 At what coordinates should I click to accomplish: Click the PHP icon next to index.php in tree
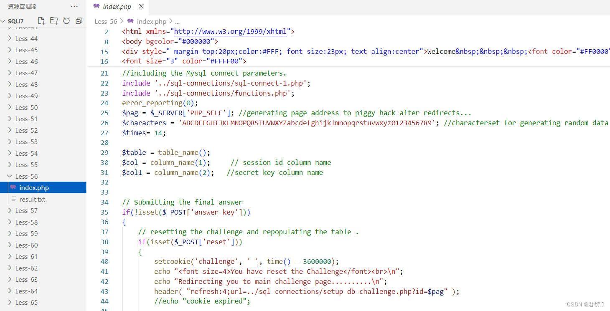click(x=13, y=187)
